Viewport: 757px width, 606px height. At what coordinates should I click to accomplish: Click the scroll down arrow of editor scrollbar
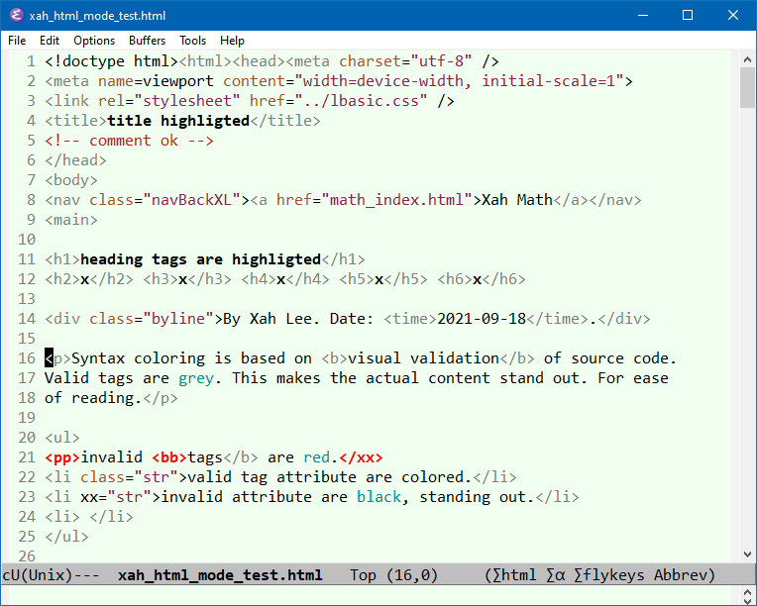(x=747, y=555)
